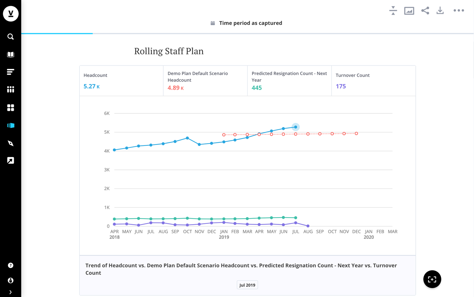This screenshot has width=474, height=297.
Task: Open the search icon in sidebar
Action: pos(11,37)
